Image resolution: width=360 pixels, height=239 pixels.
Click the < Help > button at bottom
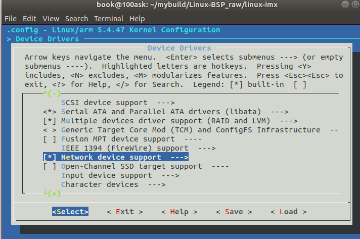click(179, 212)
